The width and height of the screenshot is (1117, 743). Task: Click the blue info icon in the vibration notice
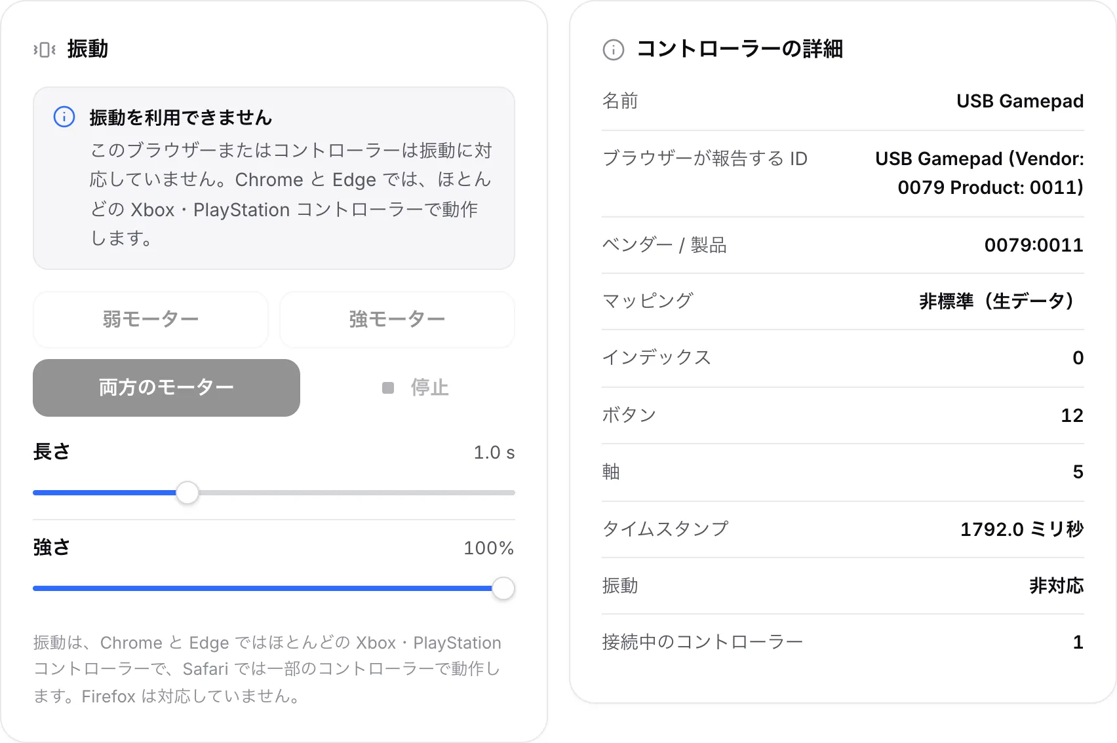click(64, 117)
